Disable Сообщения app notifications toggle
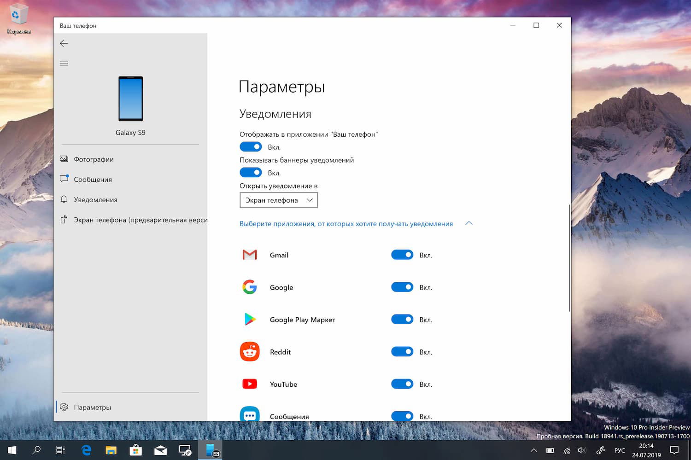The height and width of the screenshot is (460, 691). click(402, 416)
